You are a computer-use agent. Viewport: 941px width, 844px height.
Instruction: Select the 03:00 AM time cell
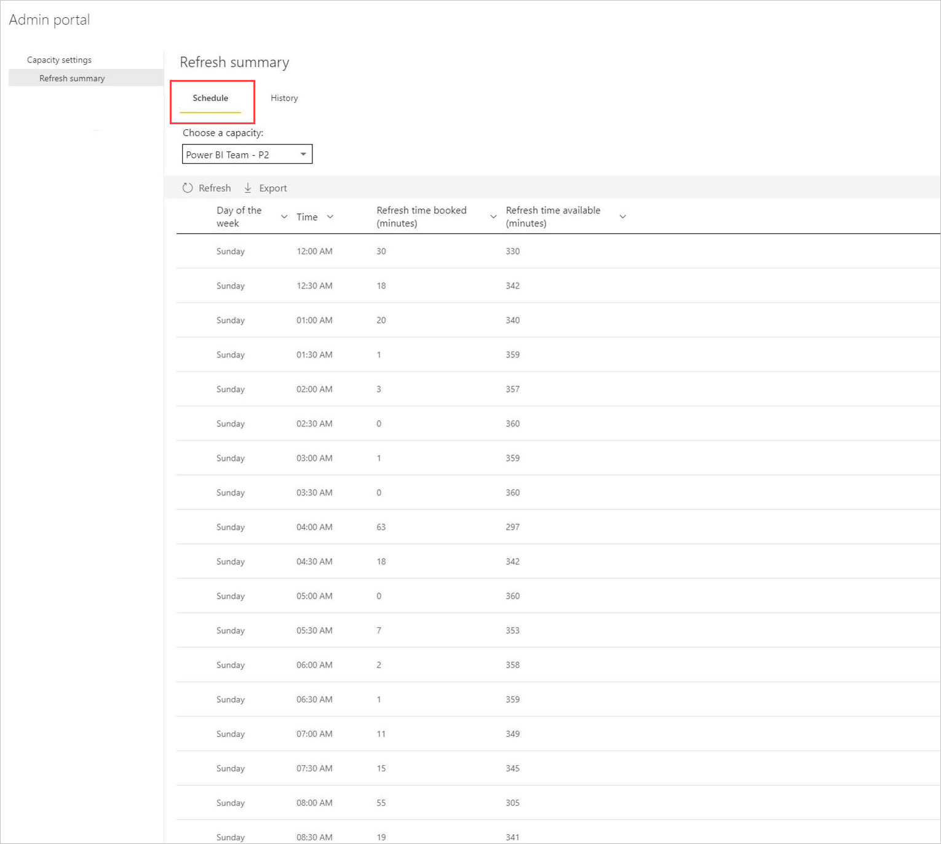click(x=314, y=458)
